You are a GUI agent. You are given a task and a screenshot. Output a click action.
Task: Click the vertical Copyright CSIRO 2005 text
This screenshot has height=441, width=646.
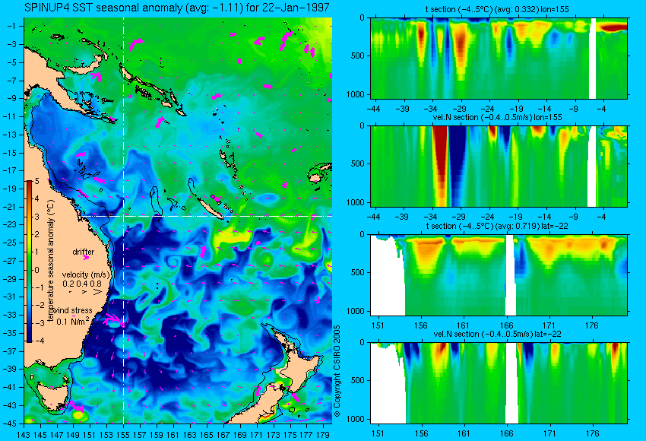pos(337,371)
